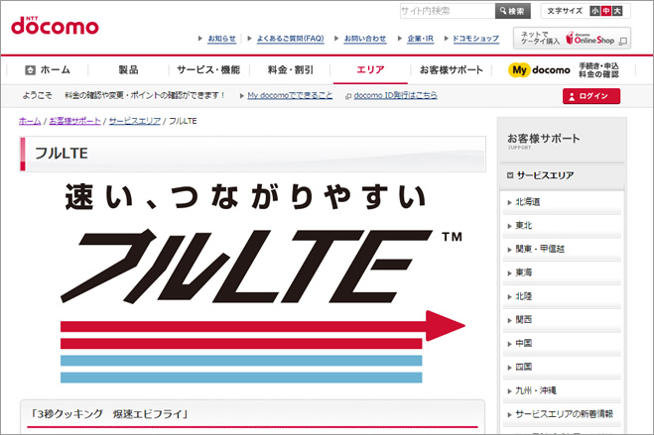The width and height of the screenshot is (654, 435).
Task: Open the エリア menu tab
Action: coord(370,70)
